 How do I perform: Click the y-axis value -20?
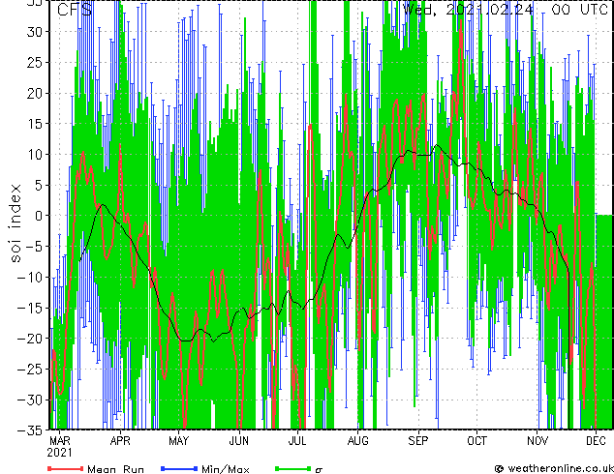[31, 339]
